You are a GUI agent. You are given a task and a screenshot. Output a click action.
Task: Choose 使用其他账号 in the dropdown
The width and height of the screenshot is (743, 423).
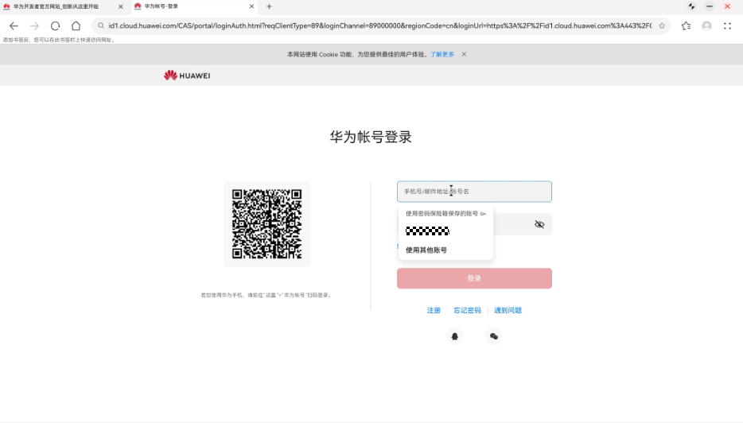(x=426, y=250)
